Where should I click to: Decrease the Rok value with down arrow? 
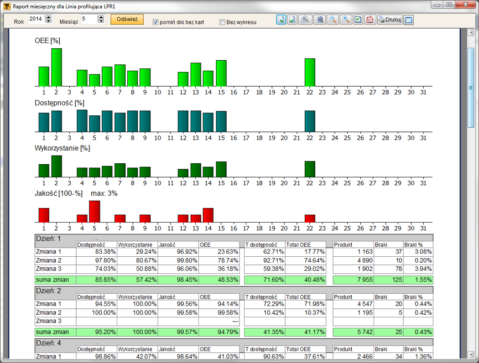point(48,21)
